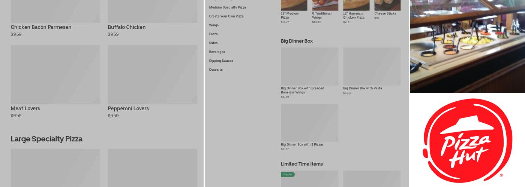Open the 12" Hawaiian Chicken Pizza item

click(x=354, y=15)
